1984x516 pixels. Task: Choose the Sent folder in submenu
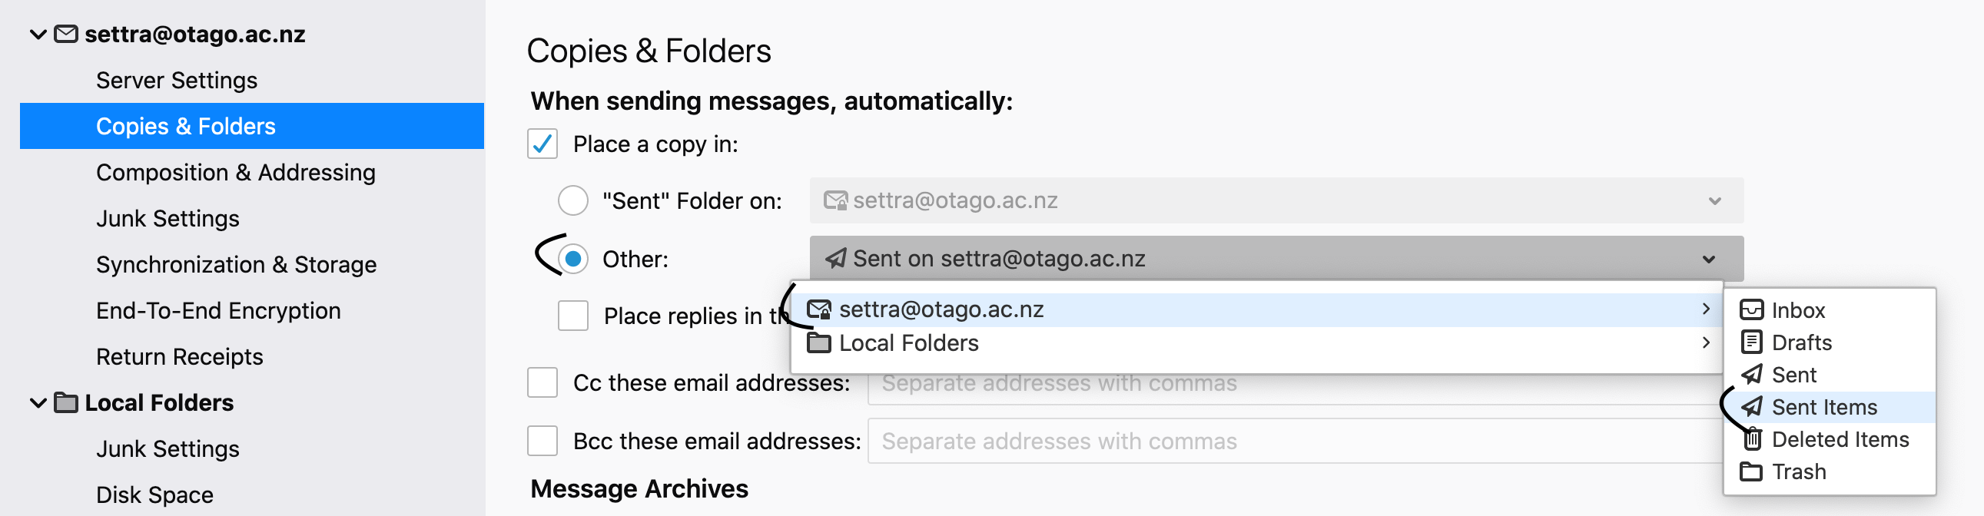(x=1793, y=374)
